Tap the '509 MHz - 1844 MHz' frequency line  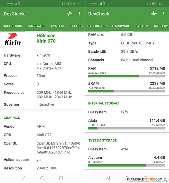(54, 93)
